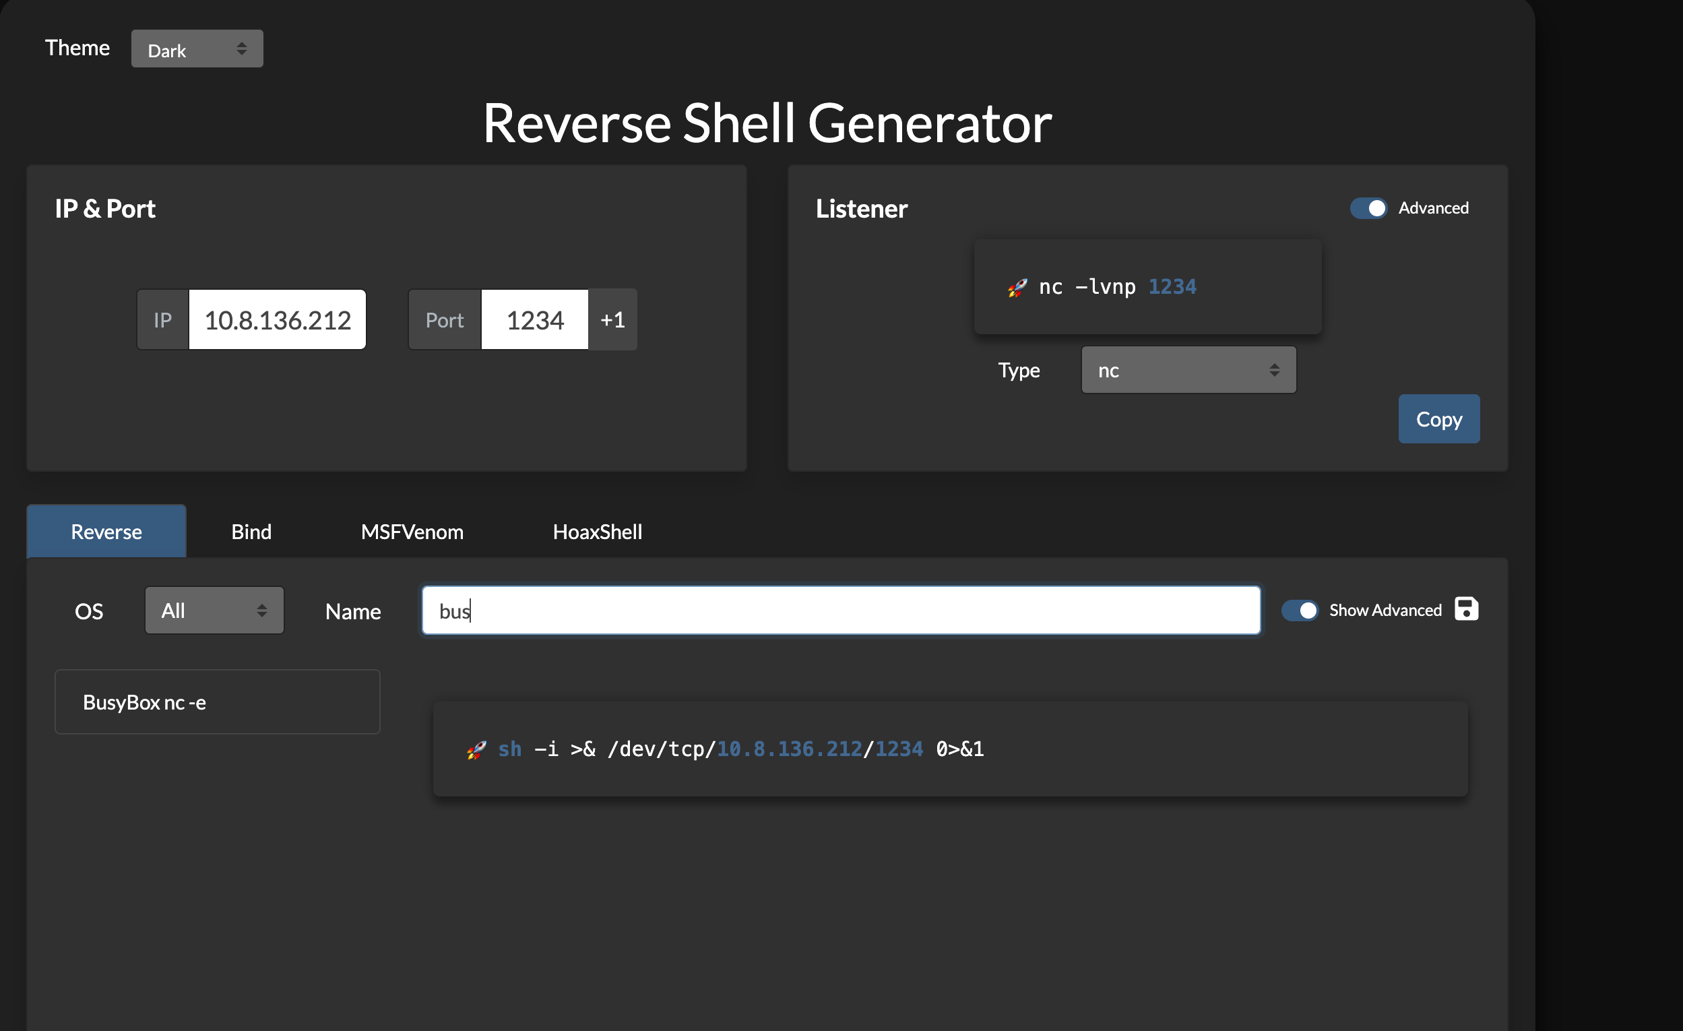Click the nc -lvnp listener command box

pyautogui.click(x=1147, y=287)
